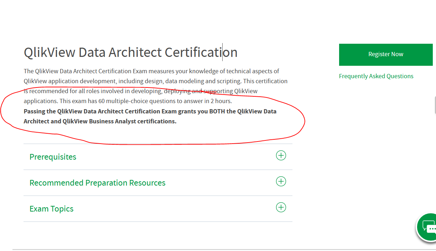
Task: Click the word QlikView in the page heading
Action: (x=50, y=52)
